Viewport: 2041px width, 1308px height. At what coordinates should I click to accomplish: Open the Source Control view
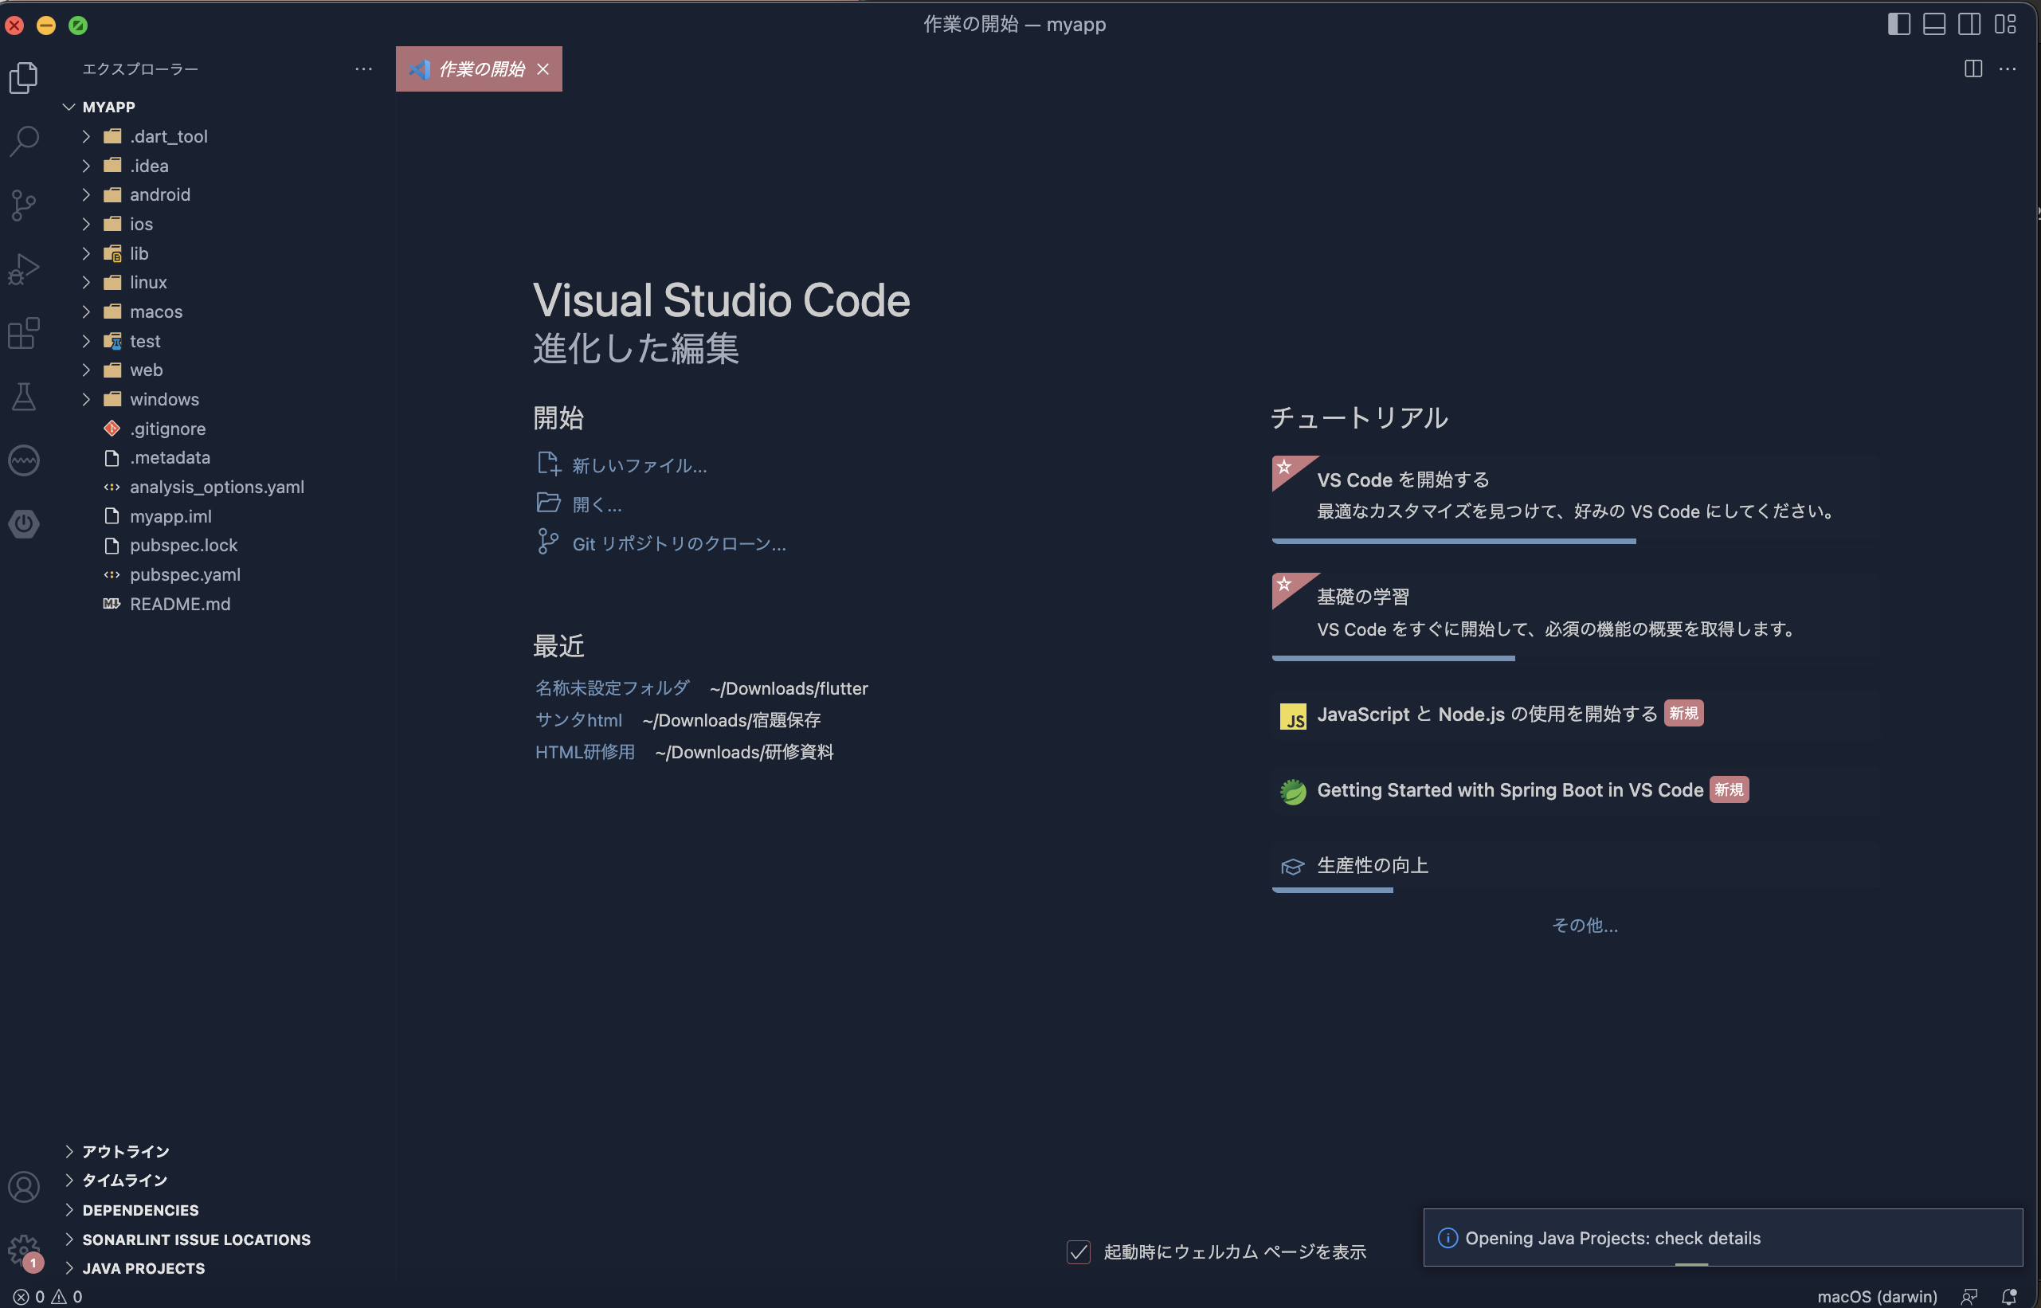pos(24,205)
